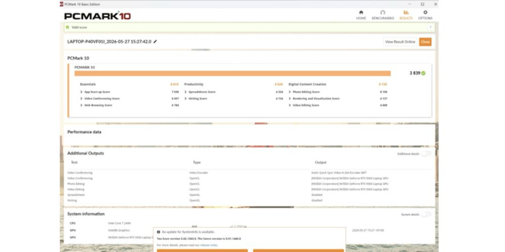
Task: Minimize the PCMark 10 window
Action: pos(410,4)
